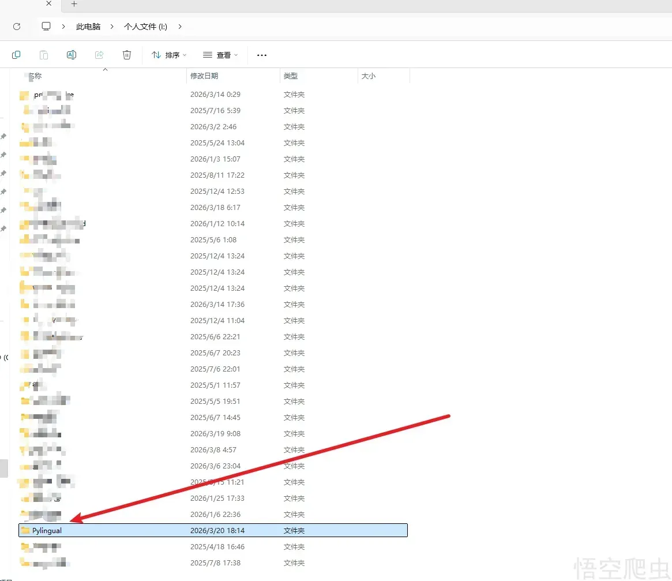This screenshot has width=672, height=581.
Task: Open the 排序 sort dropdown
Action: tap(169, 55)
